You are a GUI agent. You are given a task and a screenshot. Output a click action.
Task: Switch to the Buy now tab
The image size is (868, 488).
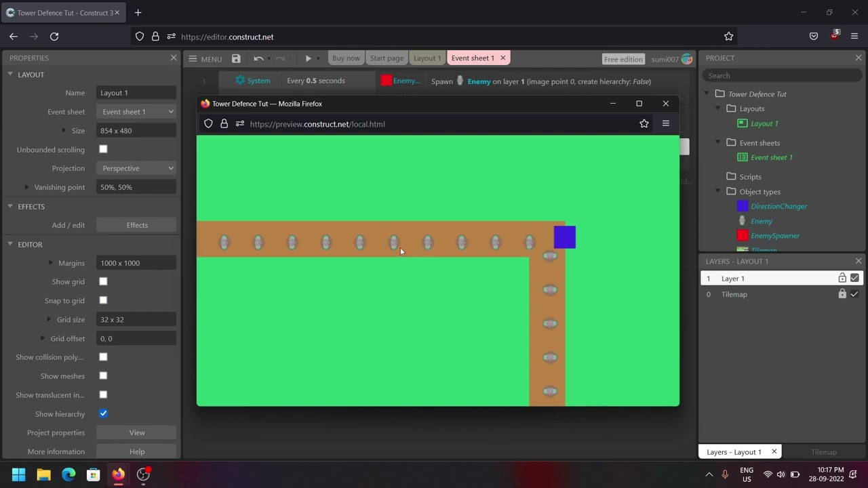coord(346,58)
